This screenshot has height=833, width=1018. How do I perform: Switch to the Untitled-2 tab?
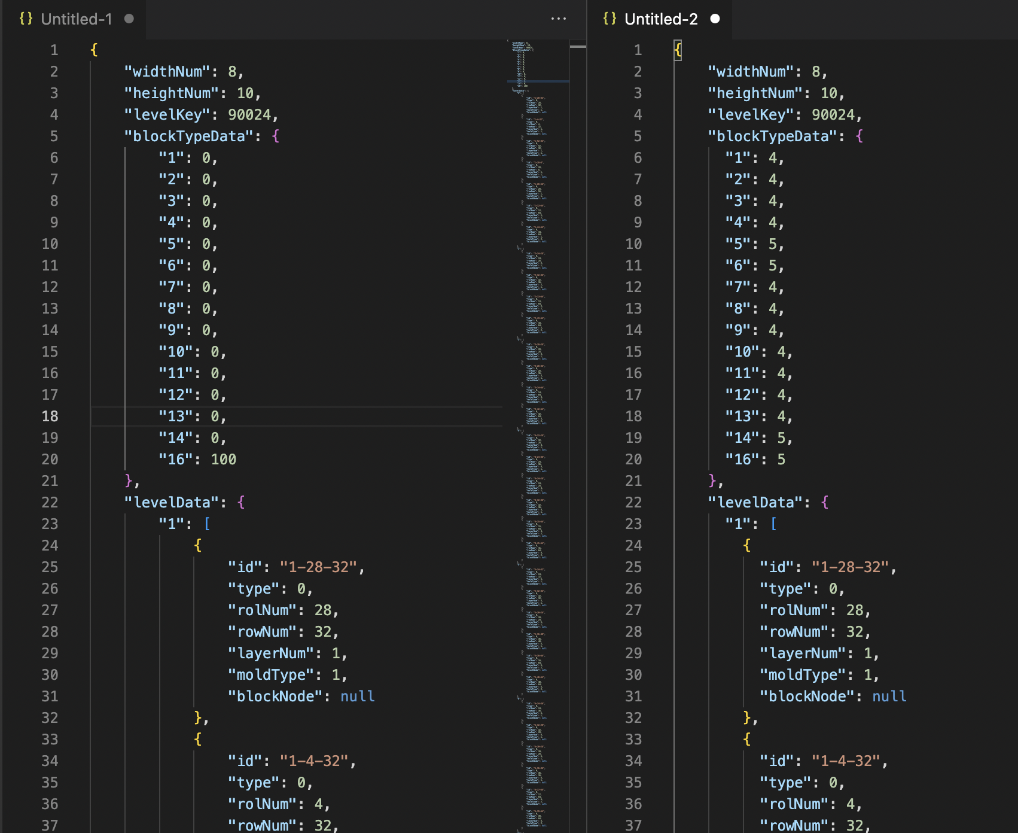coord(660,19)
